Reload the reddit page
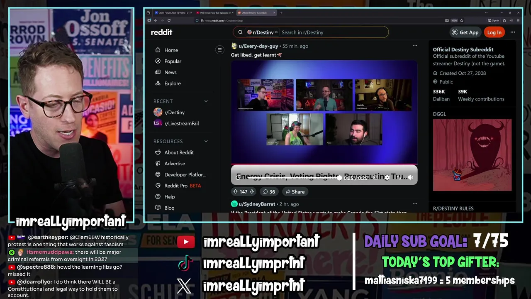Screen dimensions: 531x299 (169, 20)
